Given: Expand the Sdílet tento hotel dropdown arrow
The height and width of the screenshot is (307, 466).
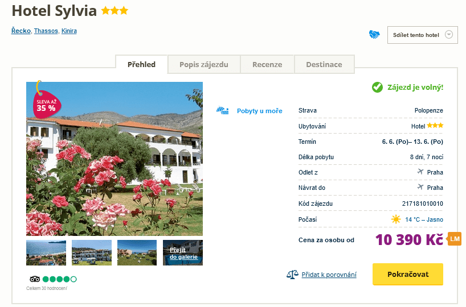Looking at the screenshot, I should [x=449, y=35].
